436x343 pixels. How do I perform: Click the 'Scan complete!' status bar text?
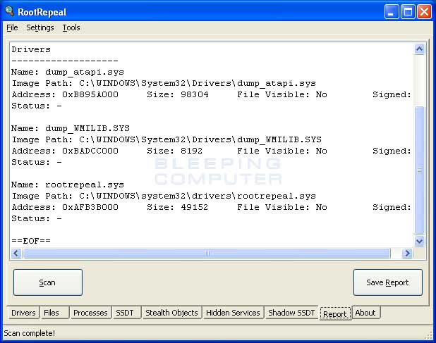[x=29, y=333]
